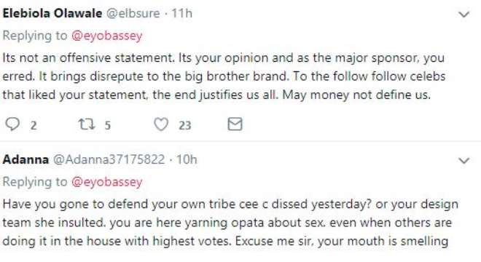This screenshot has height=262, width=481.
Task: Open @eyobassey mention in Adanna's reply
Action: pos(107,182)
